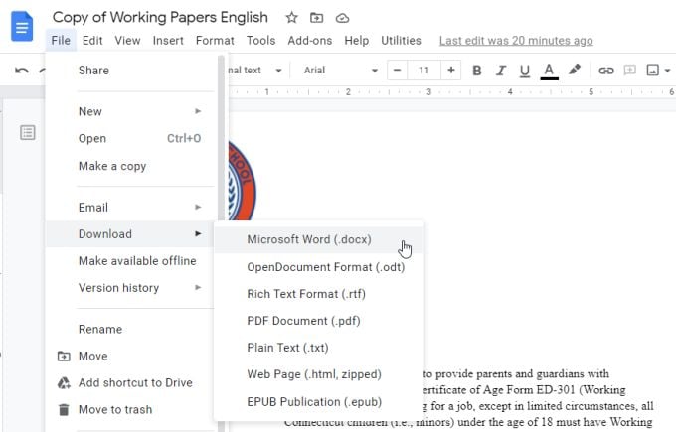
Task: Open Arial font dropdown
Action: 341,71
